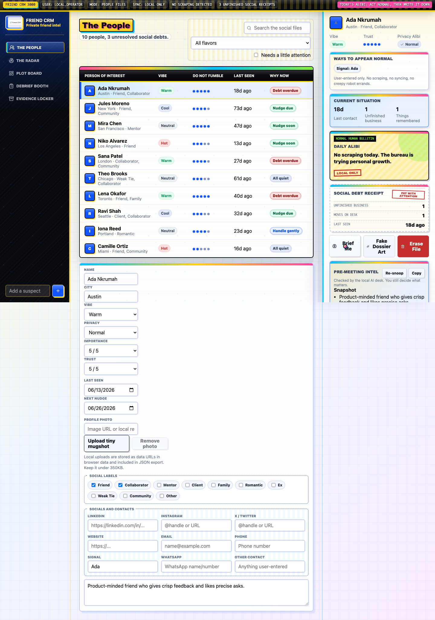Open The People section icon
Viewport: 435px width, 620px height.
tap(12, 47)
